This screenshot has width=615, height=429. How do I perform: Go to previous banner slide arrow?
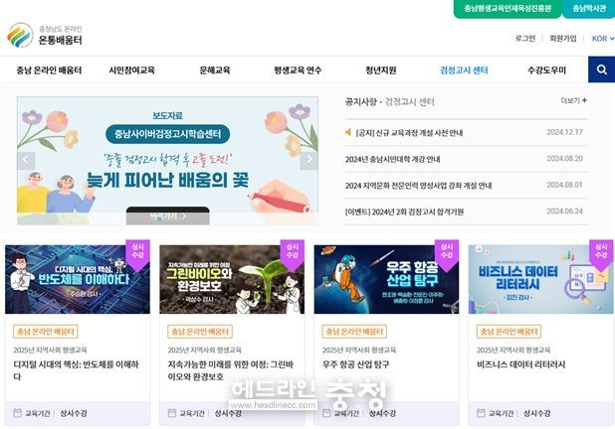tap(26, 161)
